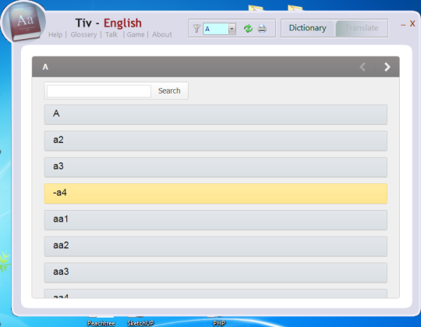Open the About menu link

[162, 34]
